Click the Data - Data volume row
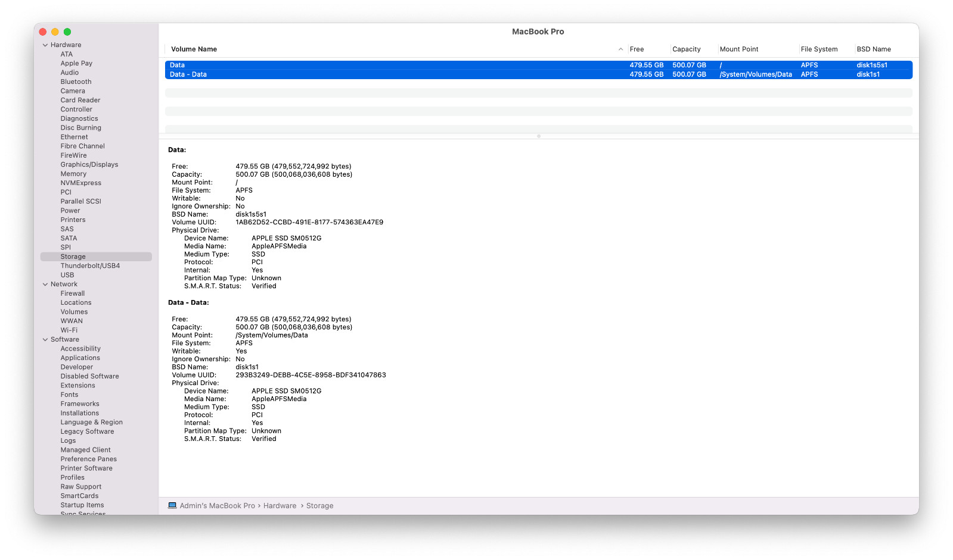This screenshot has width=953, height=560. 538,74
